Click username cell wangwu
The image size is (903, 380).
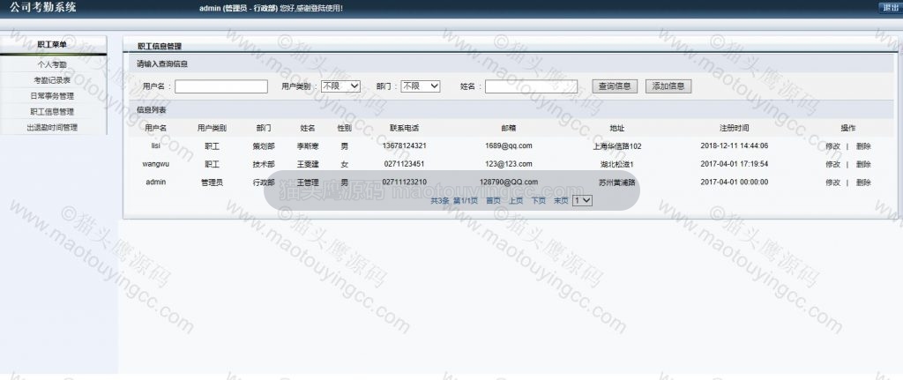pyautogui.click(x=155, y=164)
